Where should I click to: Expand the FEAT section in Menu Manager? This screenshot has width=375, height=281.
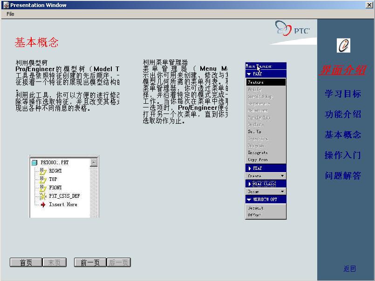point(249,168)
